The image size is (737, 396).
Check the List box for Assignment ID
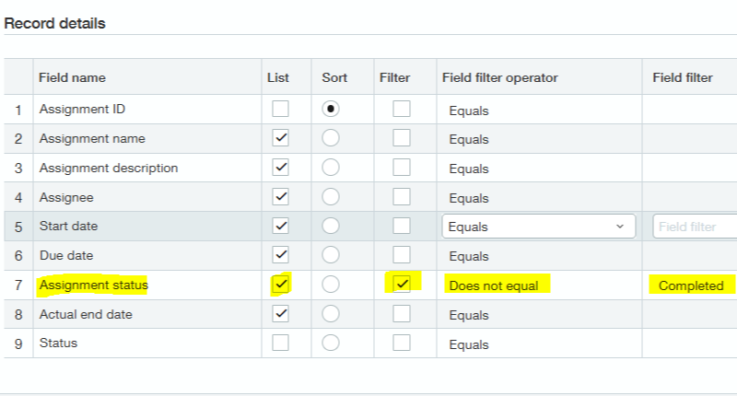pos(281,109)
